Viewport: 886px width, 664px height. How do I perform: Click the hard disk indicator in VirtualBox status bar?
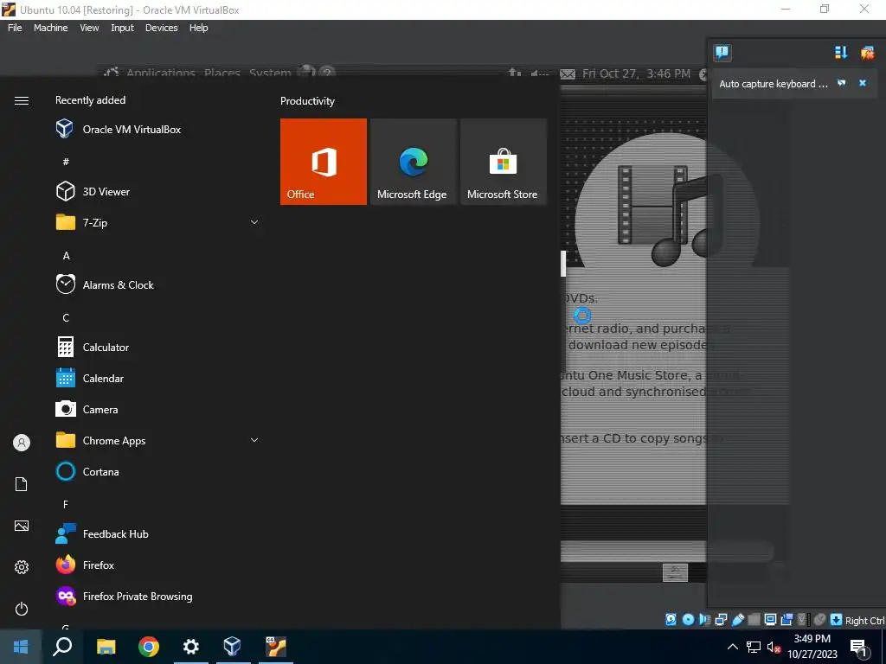point(671,619)
